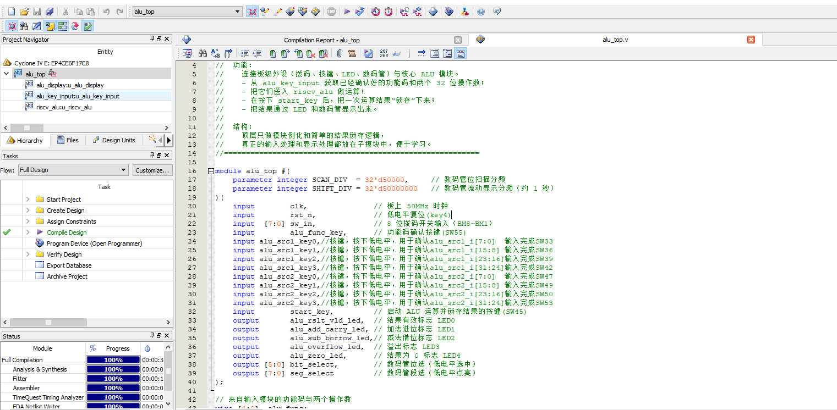Open a file with the folder icon
837x410 pixels.
24,12
